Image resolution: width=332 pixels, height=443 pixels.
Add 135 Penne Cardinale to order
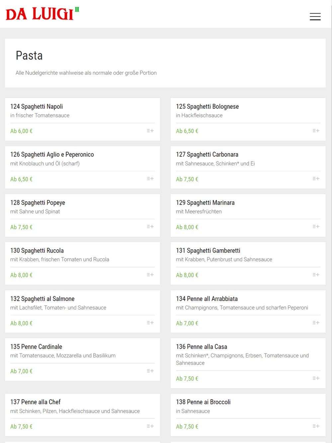[x=150, y=371]
